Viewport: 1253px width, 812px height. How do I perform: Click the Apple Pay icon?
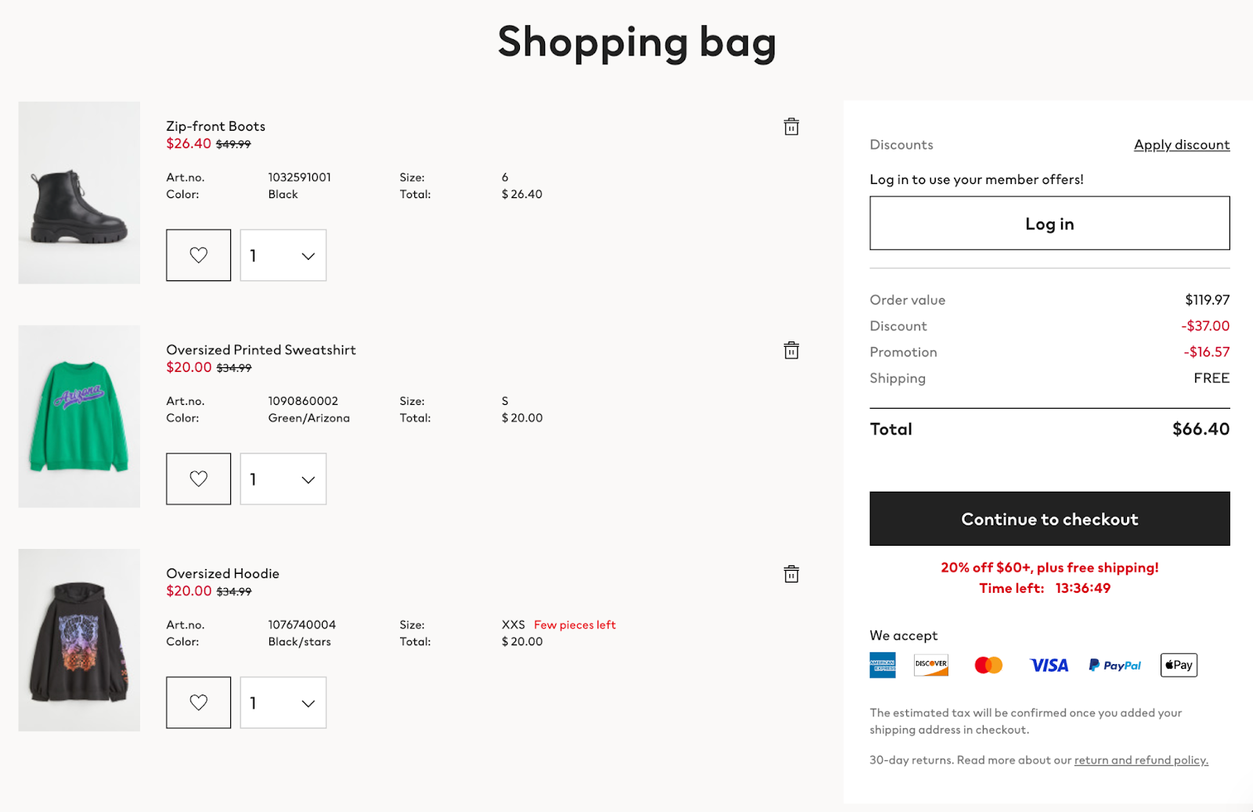pos(1179,665)
